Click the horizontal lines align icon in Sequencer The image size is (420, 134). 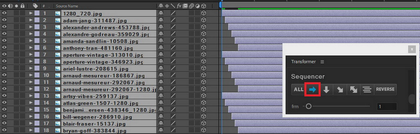pos(367,89)
